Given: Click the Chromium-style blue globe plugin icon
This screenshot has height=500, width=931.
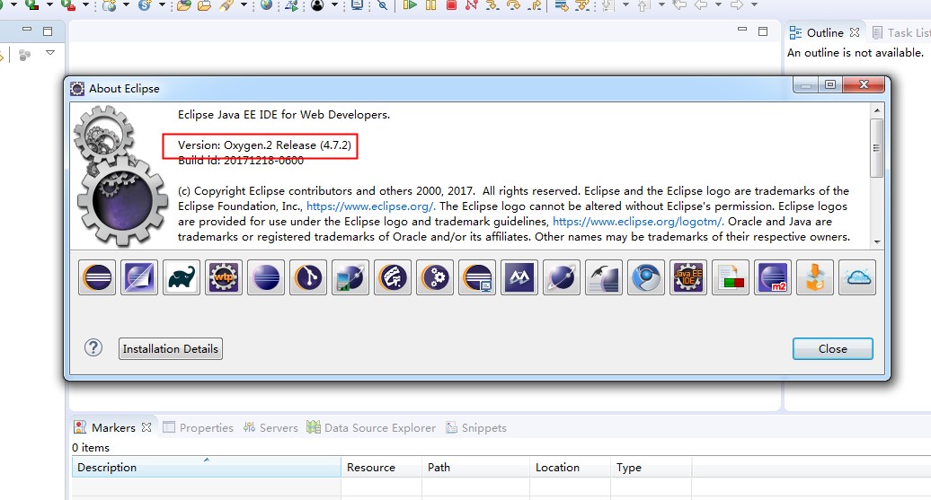Looking at the screenshot, I should tap(645, 277).
